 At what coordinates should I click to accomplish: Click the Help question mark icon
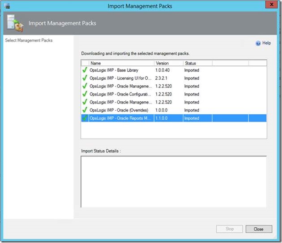[258, 43]
